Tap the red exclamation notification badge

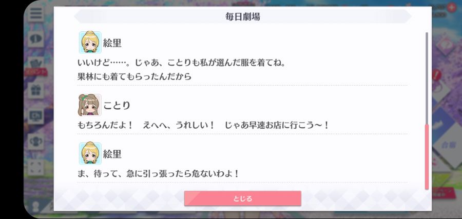437,75
